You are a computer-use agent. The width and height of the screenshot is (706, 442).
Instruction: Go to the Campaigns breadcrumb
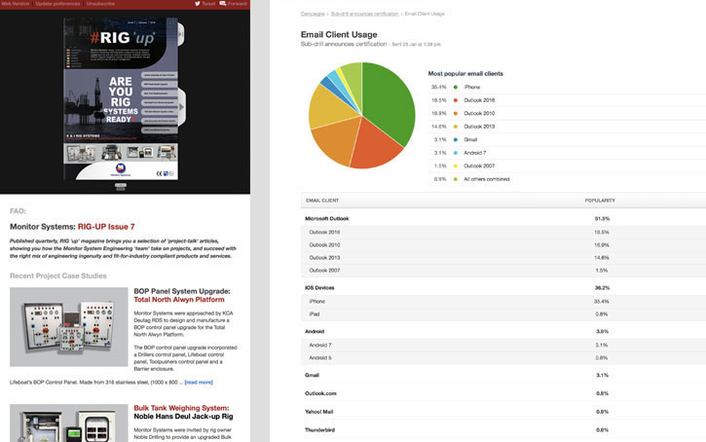click(x=313, y=14)
